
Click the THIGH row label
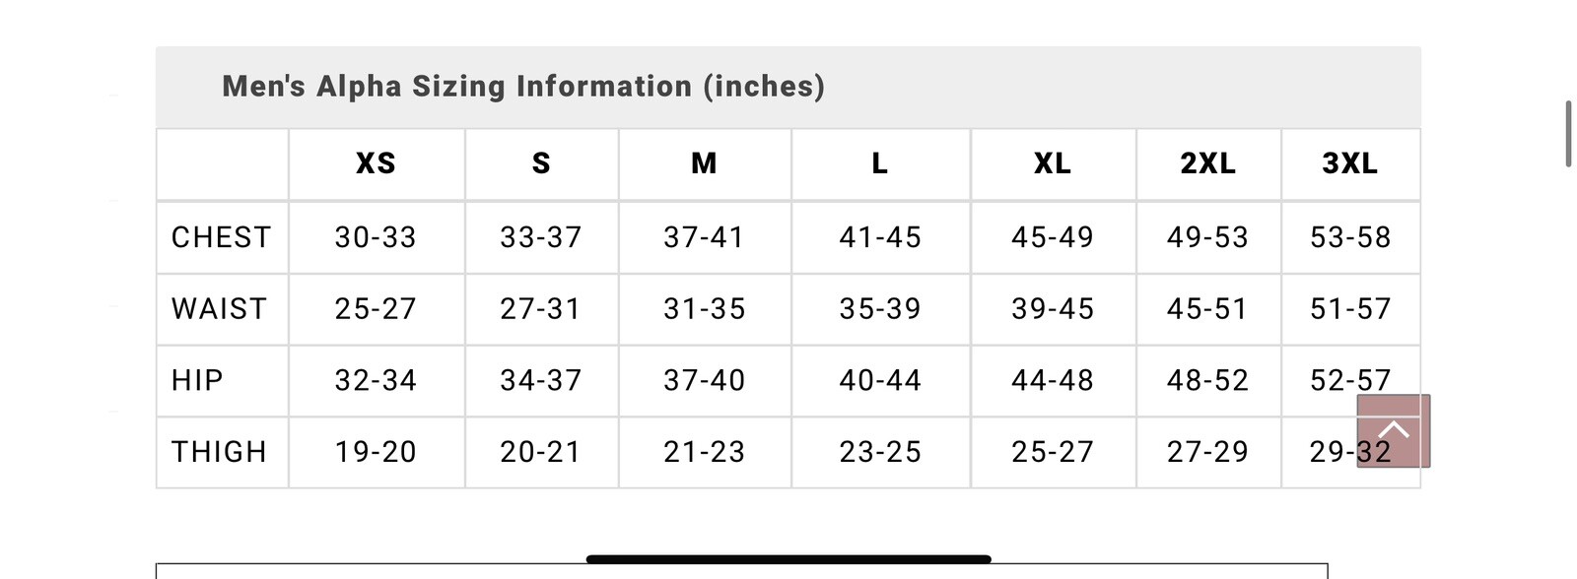click(x=219, y=452)
